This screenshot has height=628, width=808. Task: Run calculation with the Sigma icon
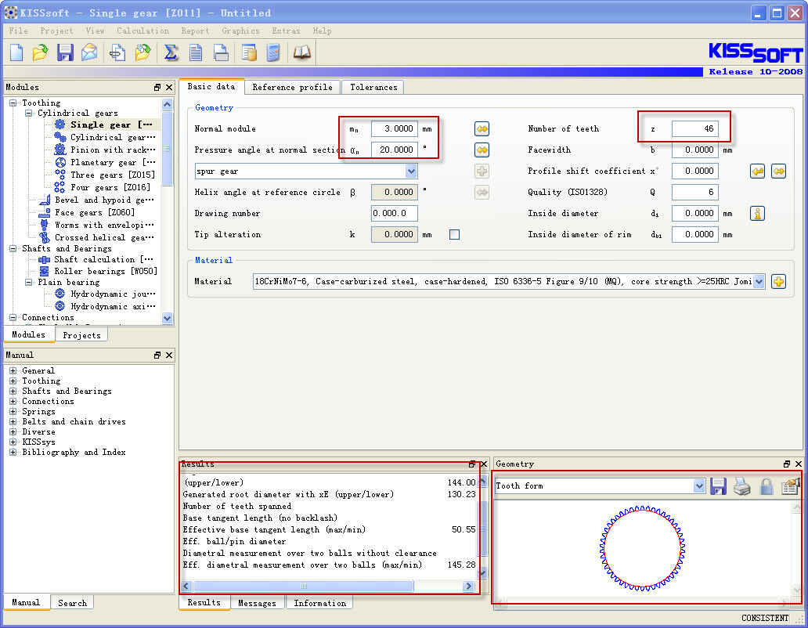[171, 52]
